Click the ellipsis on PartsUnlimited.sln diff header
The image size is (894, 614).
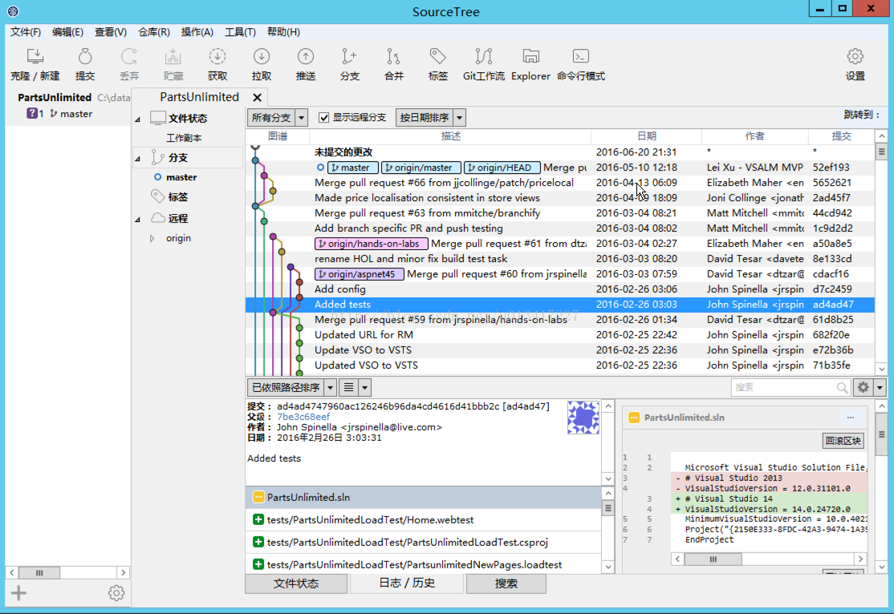pyautogui.click(x=850, y=418)
